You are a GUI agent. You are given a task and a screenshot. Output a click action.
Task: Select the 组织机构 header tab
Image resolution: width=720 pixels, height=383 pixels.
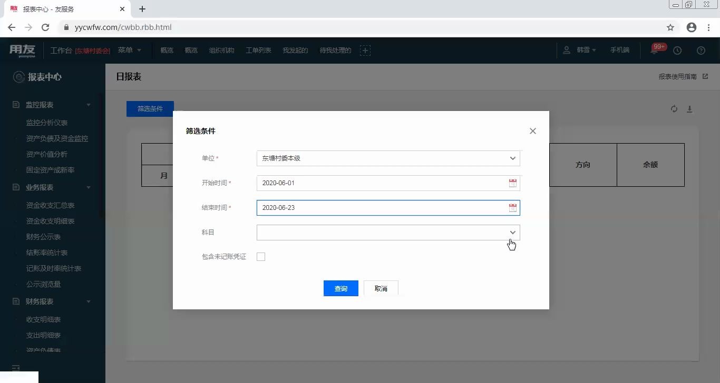221,51
